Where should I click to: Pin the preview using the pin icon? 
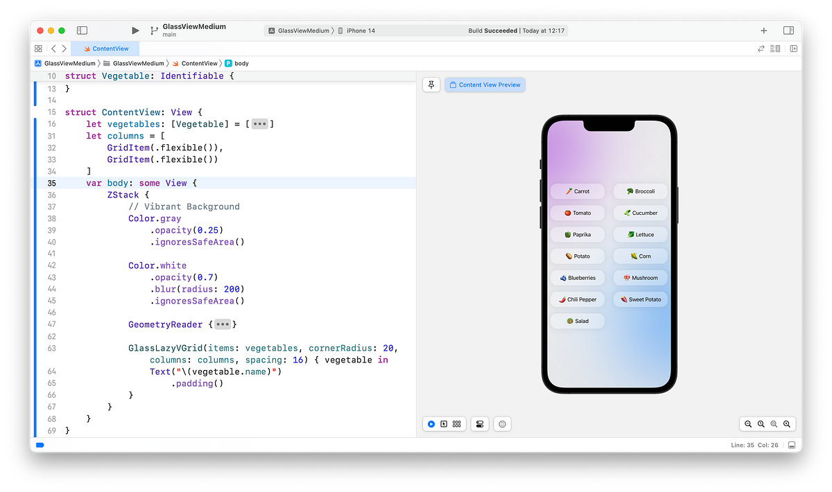[x=431, y=84]
